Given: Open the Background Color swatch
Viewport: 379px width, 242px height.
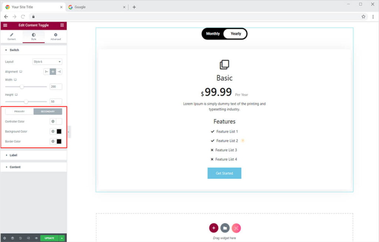Looking at the screenshot, I should 59,131.
